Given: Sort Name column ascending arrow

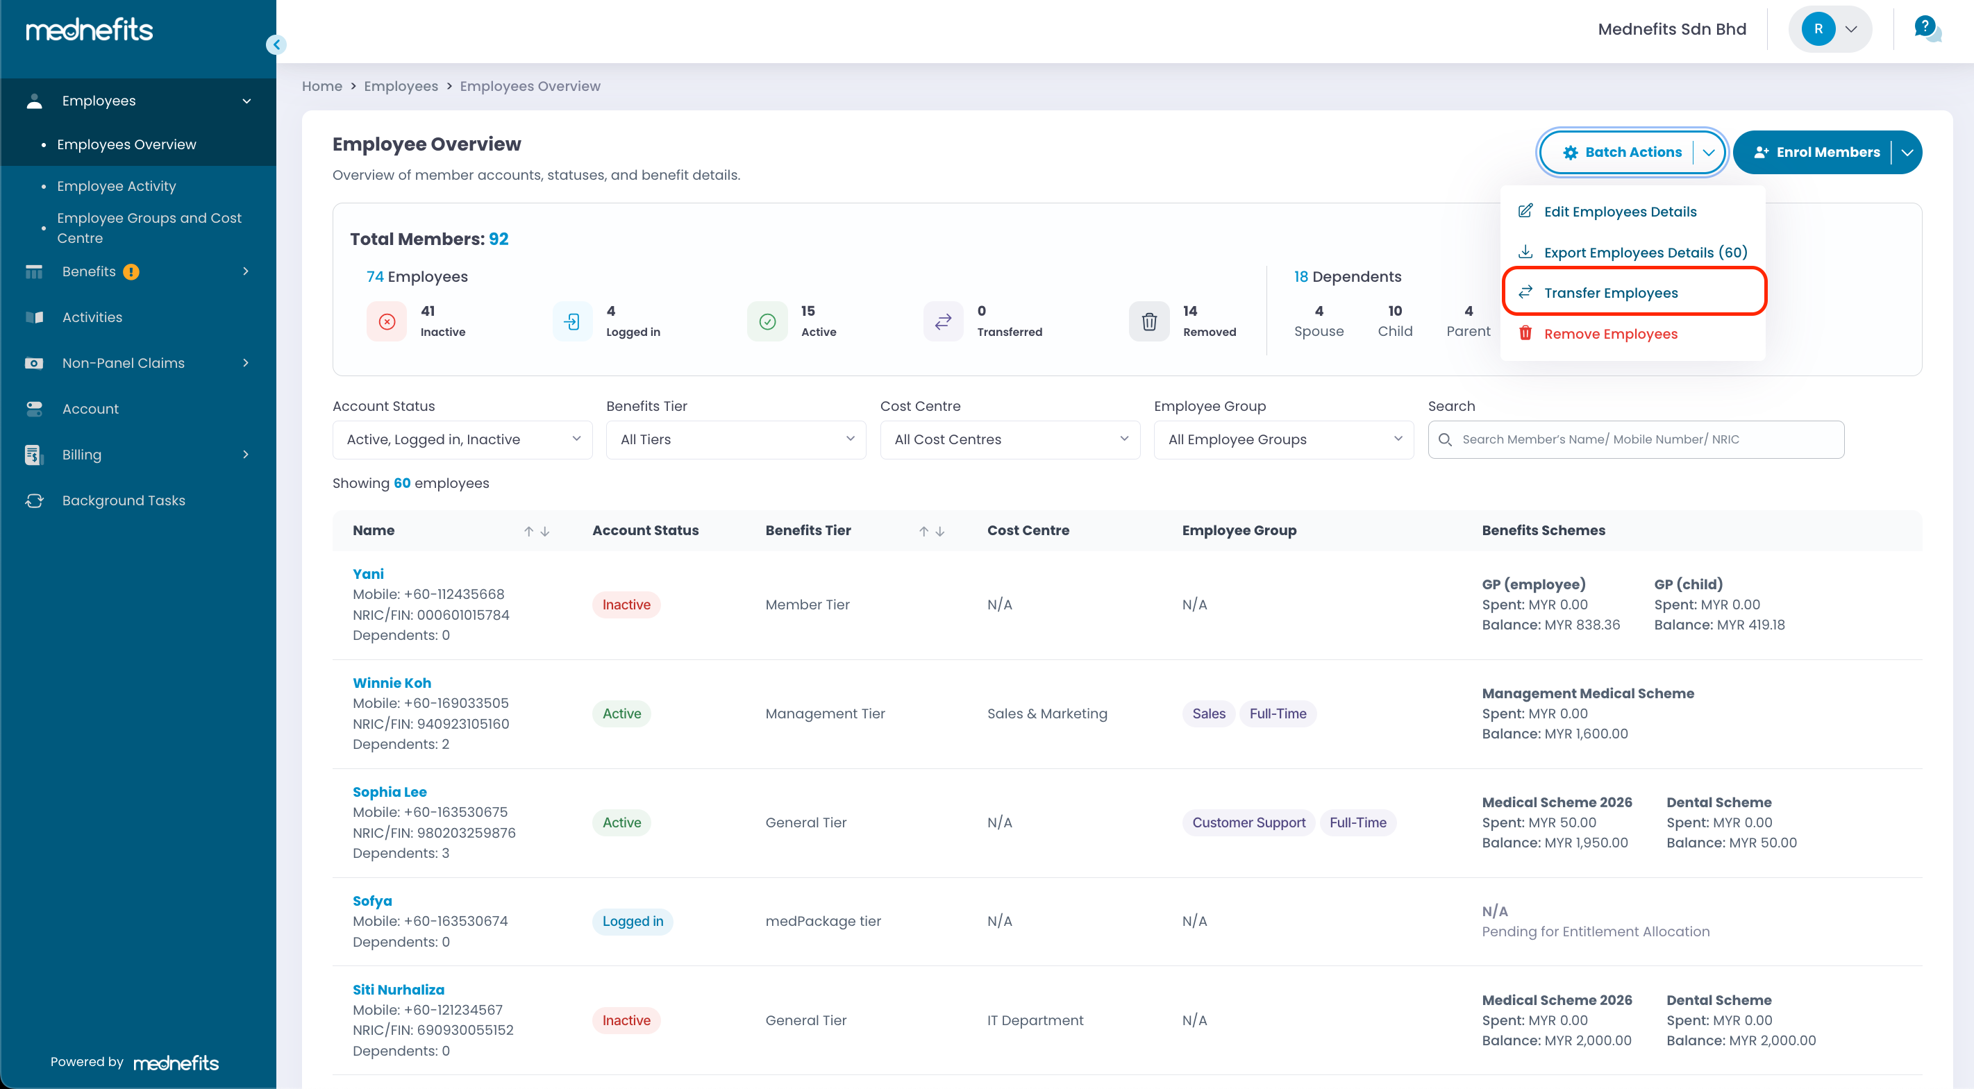Looking at the screenshot, I should click(x=528, y=531).
